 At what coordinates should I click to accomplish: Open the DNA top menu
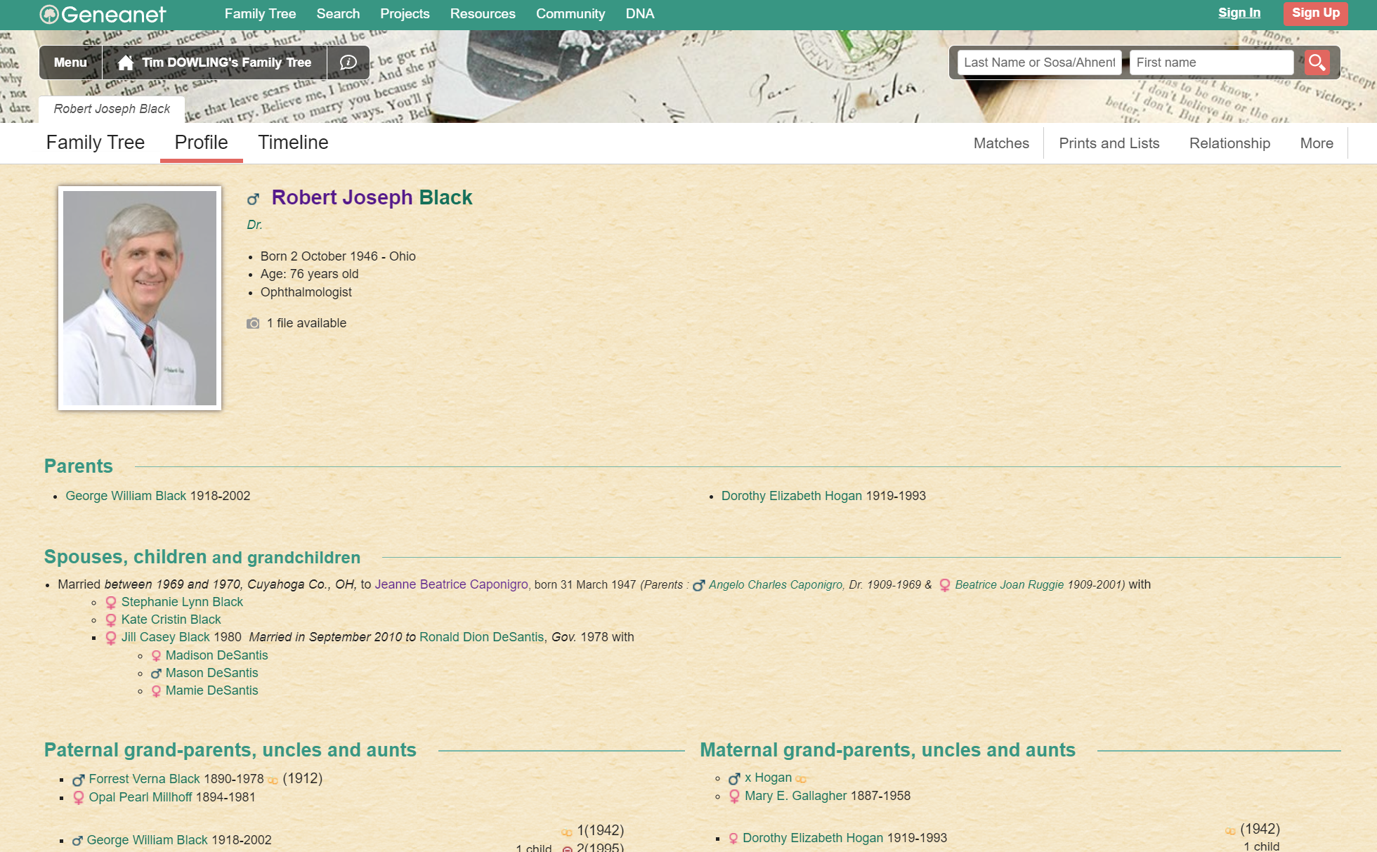pyautogui.click(x=640, y=14)
